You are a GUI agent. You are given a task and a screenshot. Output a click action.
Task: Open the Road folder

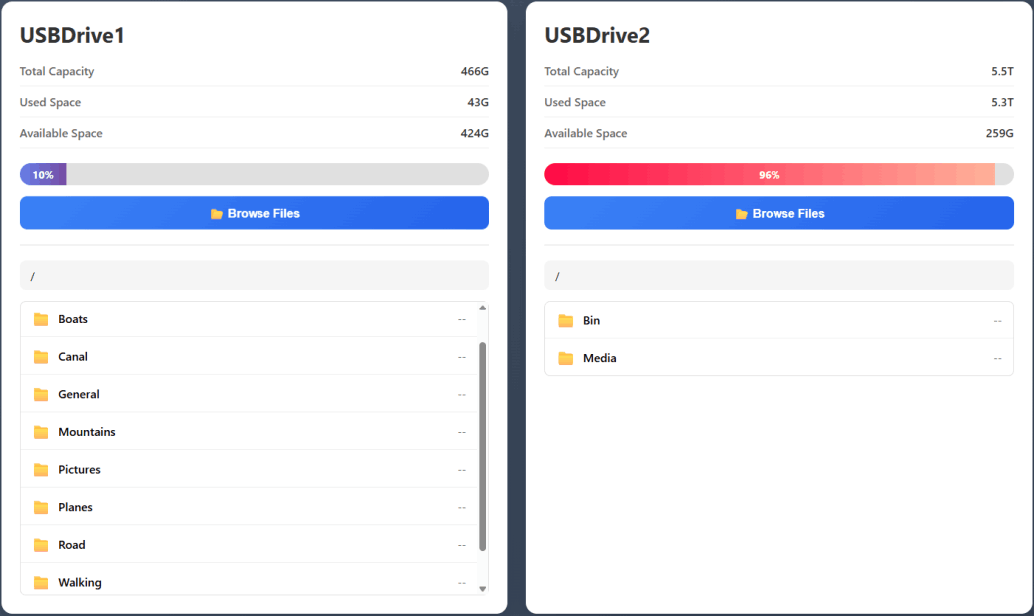(72, 545)
